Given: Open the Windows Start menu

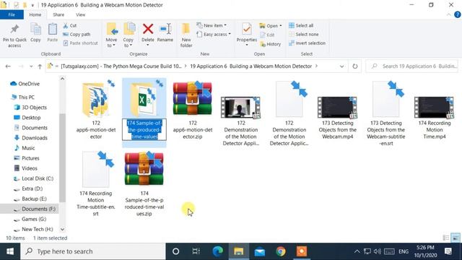Looking at the screenshot, I should (10, 251).
